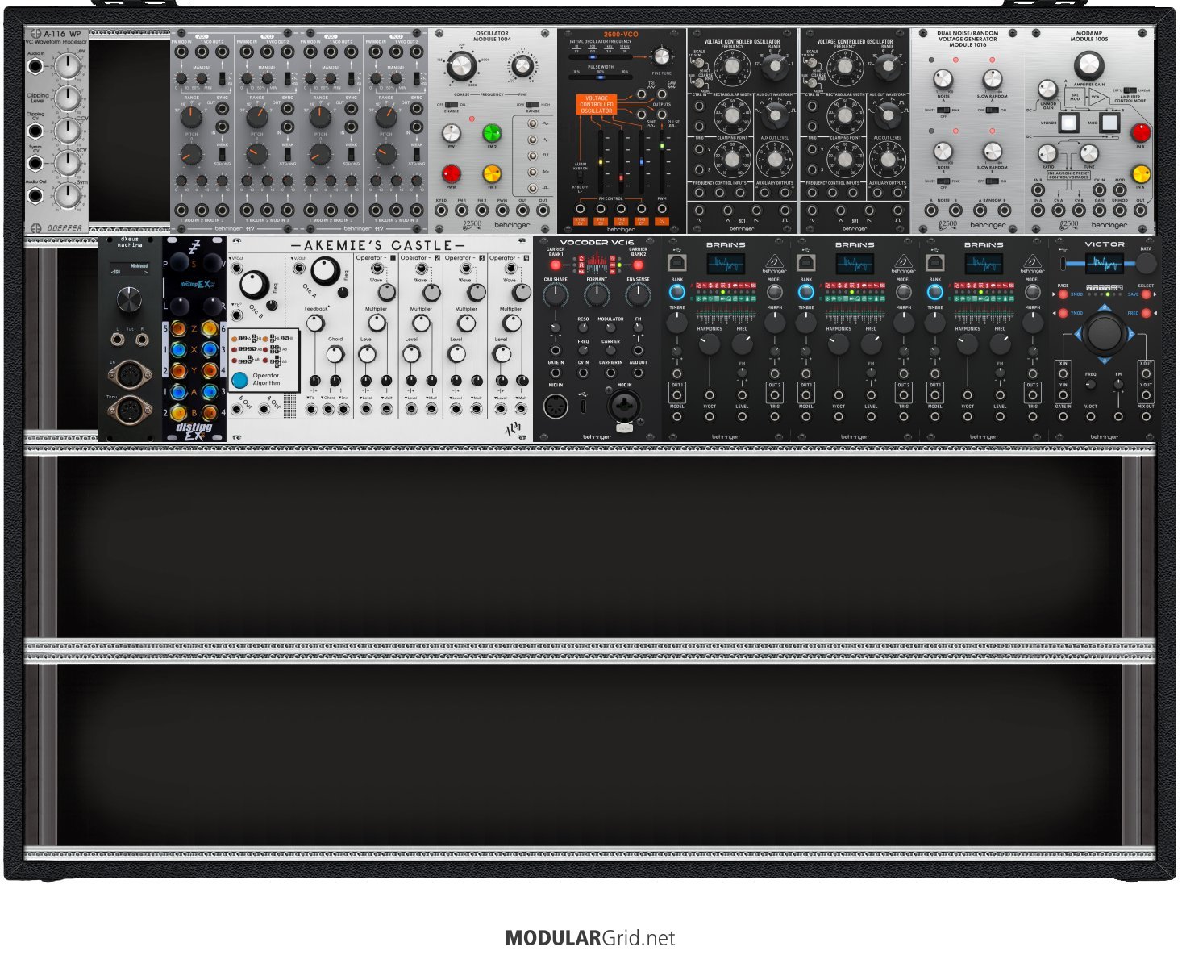Image resolution: width=1182 pixels, height=955 pixels.
Task: Toggle the Slow Random B Off/On switch
Action: pos(993,181)
